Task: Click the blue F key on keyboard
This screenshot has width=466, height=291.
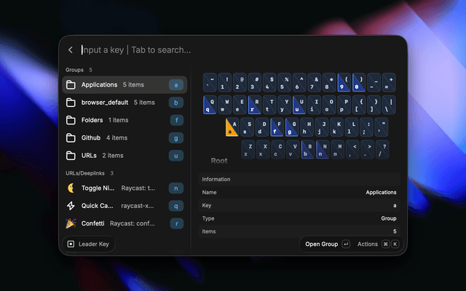Action: [x=277, y=127]
